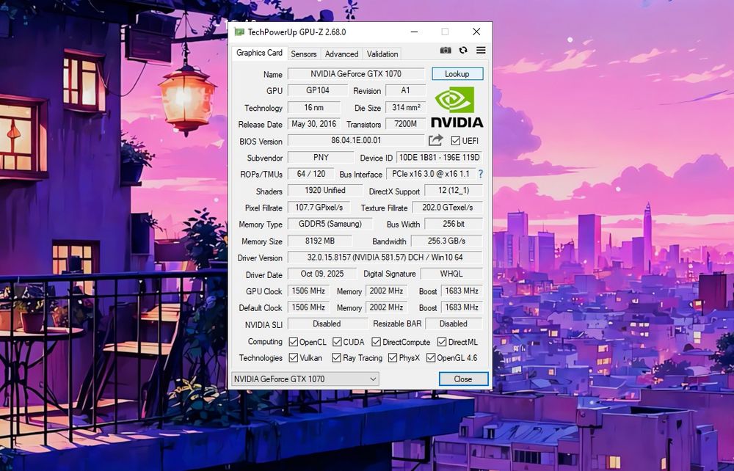Image resolution: width=734 pixels, height=471 pixels.
Task: Open the hamburger menu icon
Action: (x=481, y=50)
